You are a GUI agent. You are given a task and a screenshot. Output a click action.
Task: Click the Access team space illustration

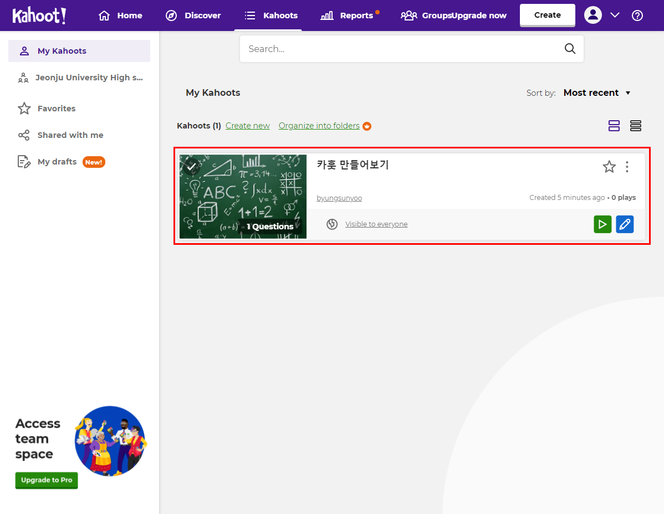[110, 441]
